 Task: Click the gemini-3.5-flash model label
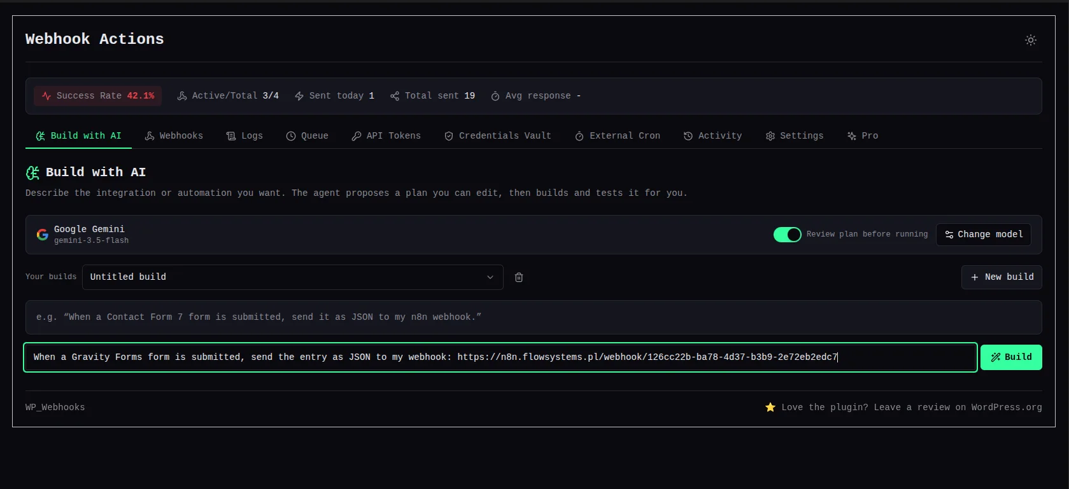(91, 241)
